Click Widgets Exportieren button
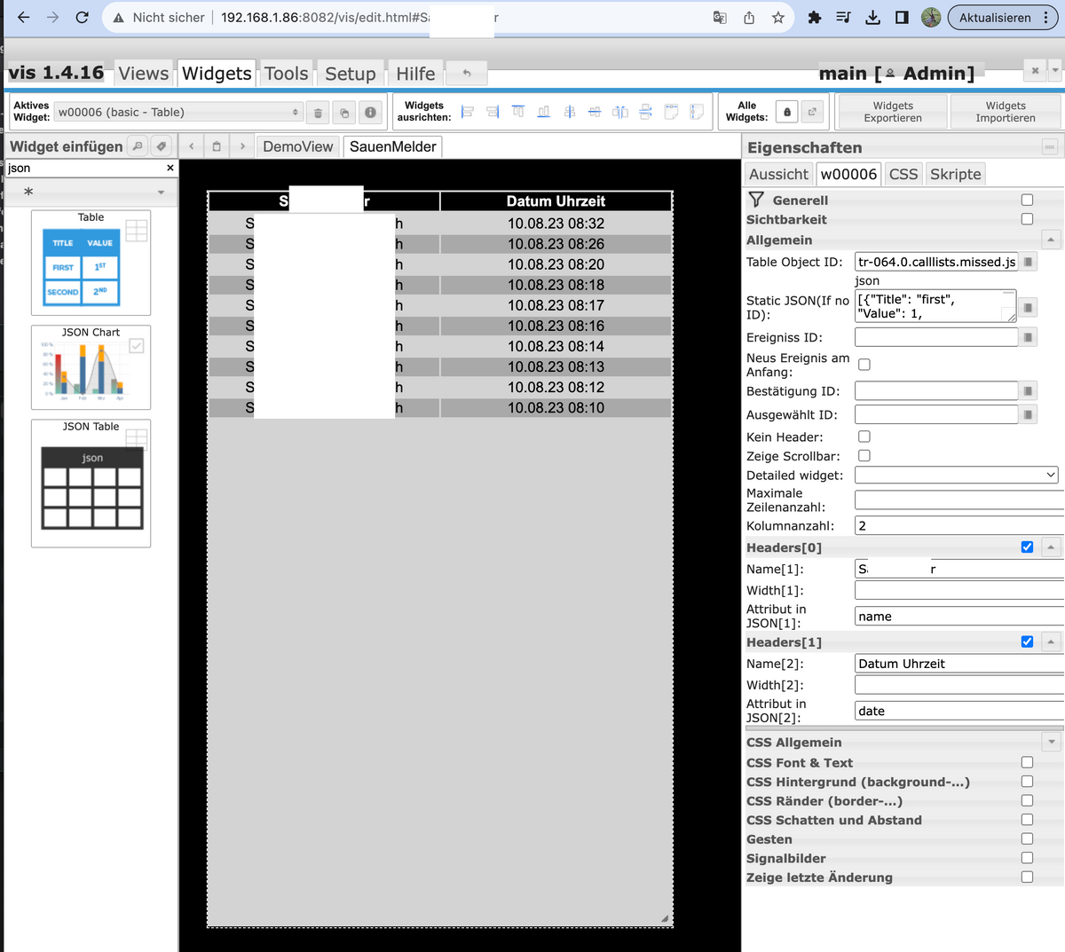1065x952 pixels. [x=893, y=112]
